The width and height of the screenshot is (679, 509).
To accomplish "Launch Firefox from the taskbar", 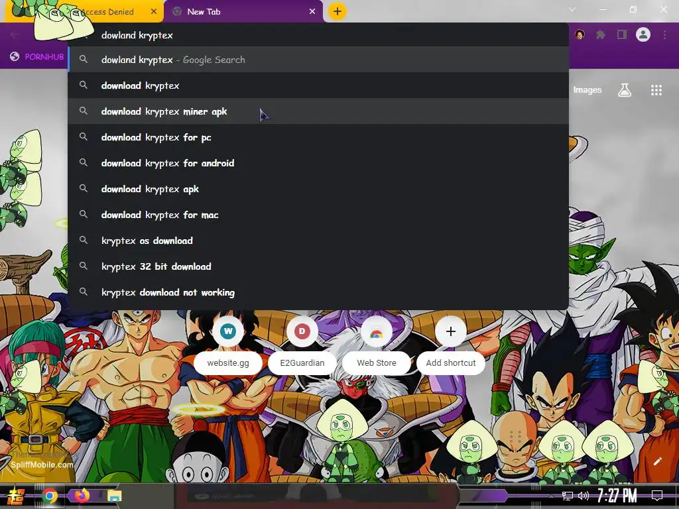I will tap(82, 495).
